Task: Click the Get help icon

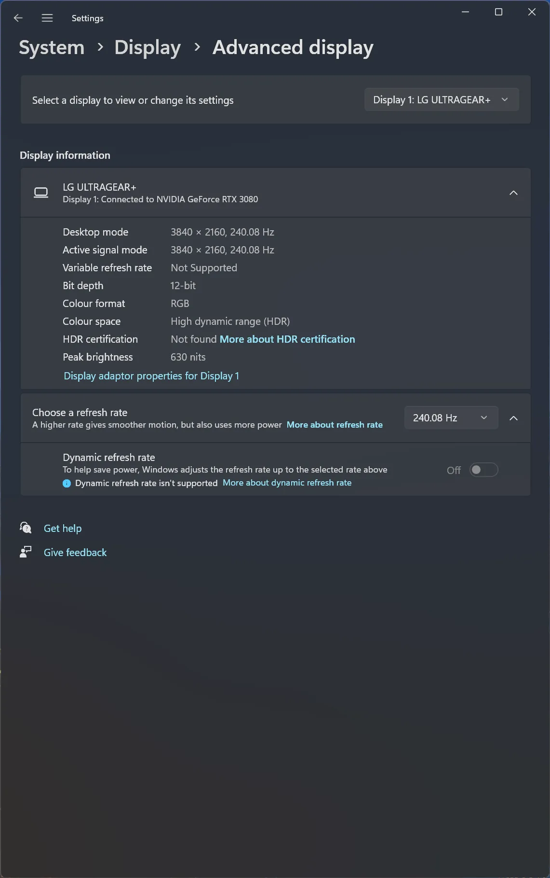Action: click(x=26, y=528)
